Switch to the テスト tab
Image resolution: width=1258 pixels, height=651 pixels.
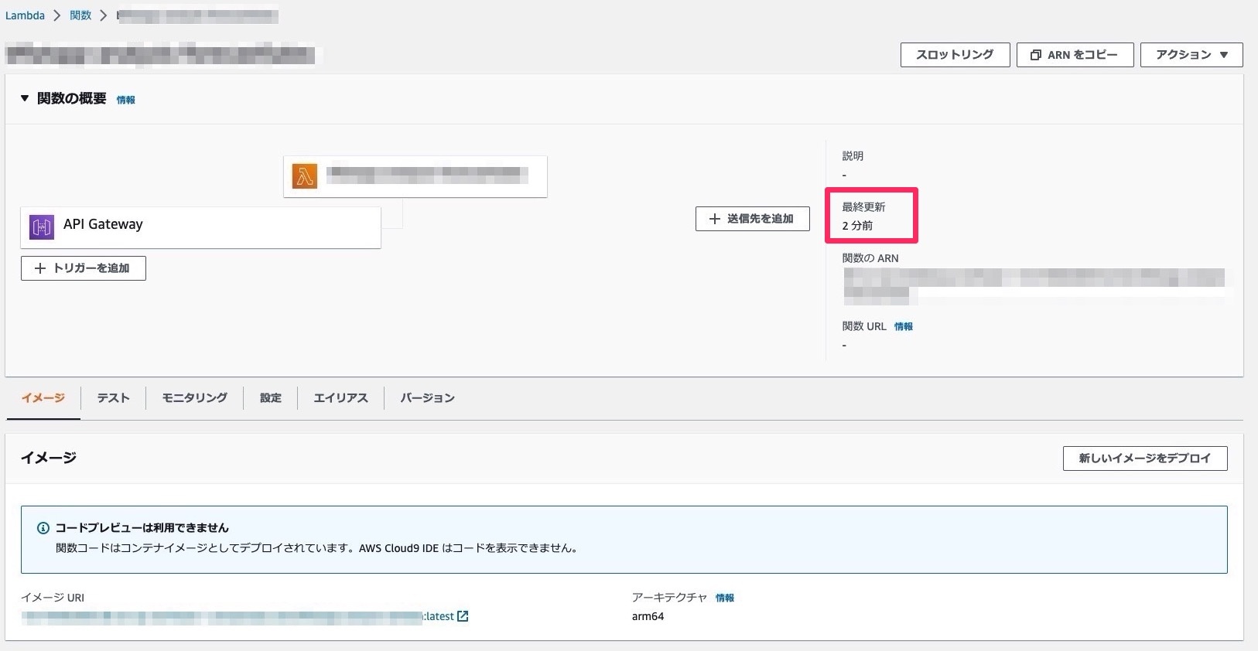point(113,397)
